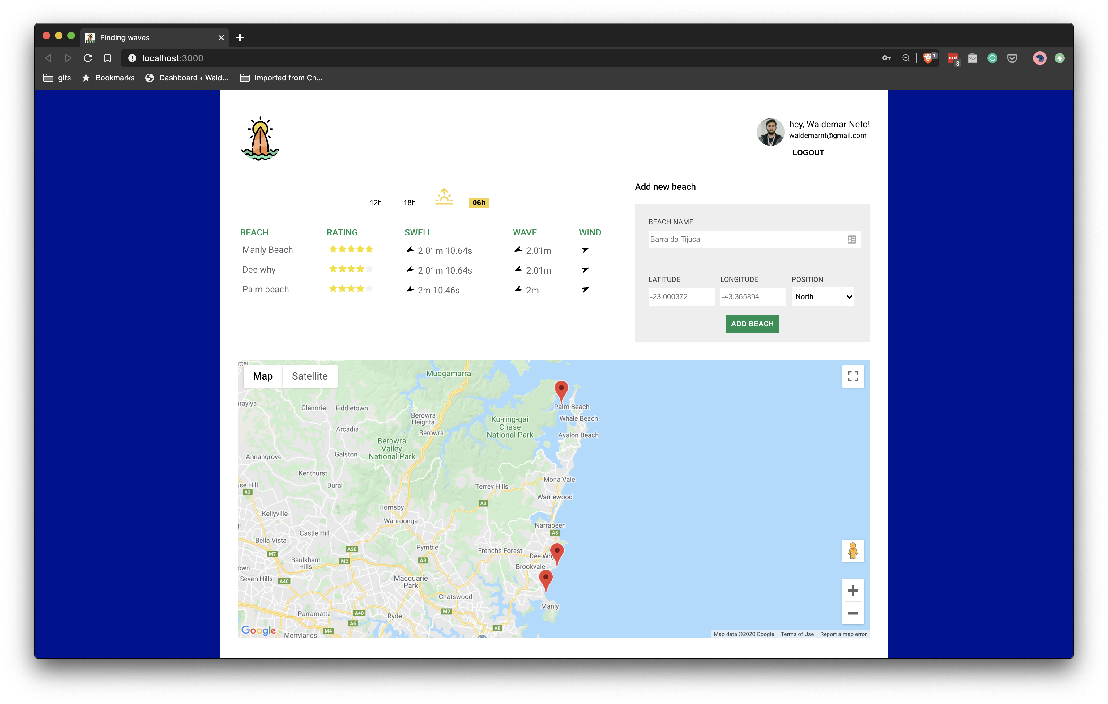Switch to Map view tab
Screen dimensions: 1108x704
tap(263, 376)
